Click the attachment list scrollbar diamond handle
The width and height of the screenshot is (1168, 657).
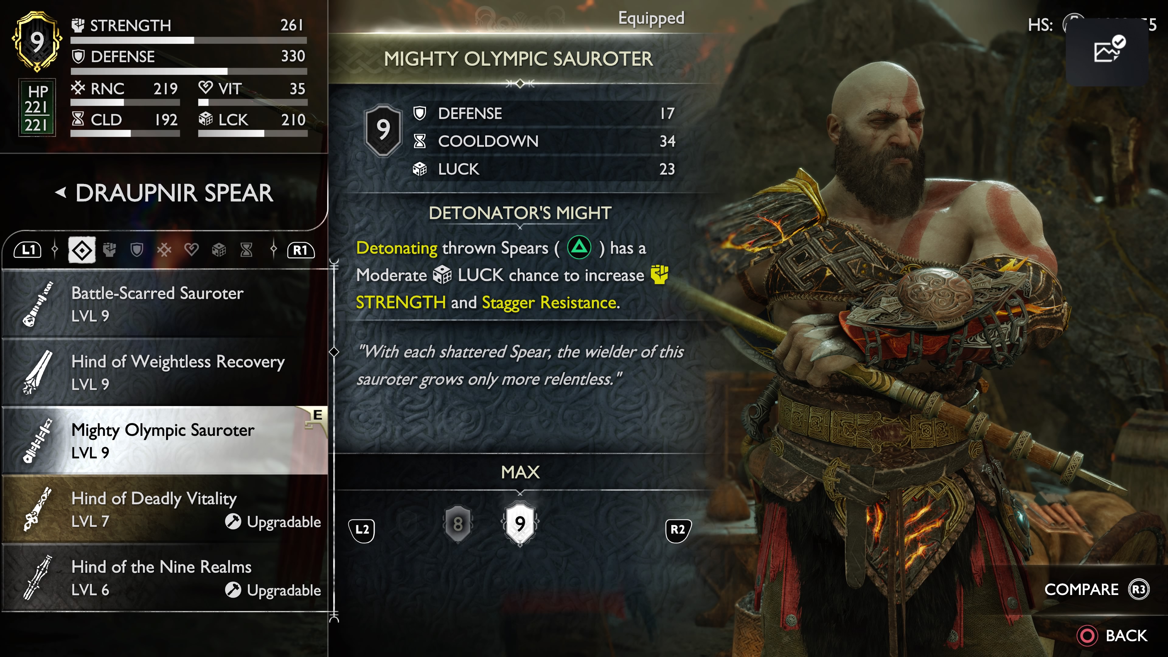[x=334, y=352]
